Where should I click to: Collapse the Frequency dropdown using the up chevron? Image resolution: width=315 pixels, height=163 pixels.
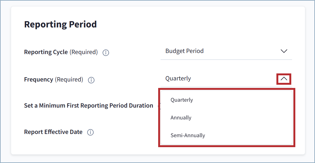tap(284, 79)
